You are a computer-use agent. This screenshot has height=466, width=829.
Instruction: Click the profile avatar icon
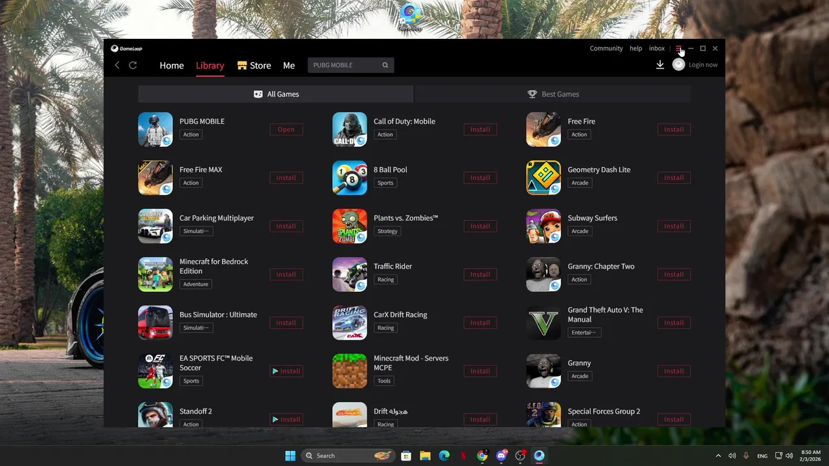679,65
